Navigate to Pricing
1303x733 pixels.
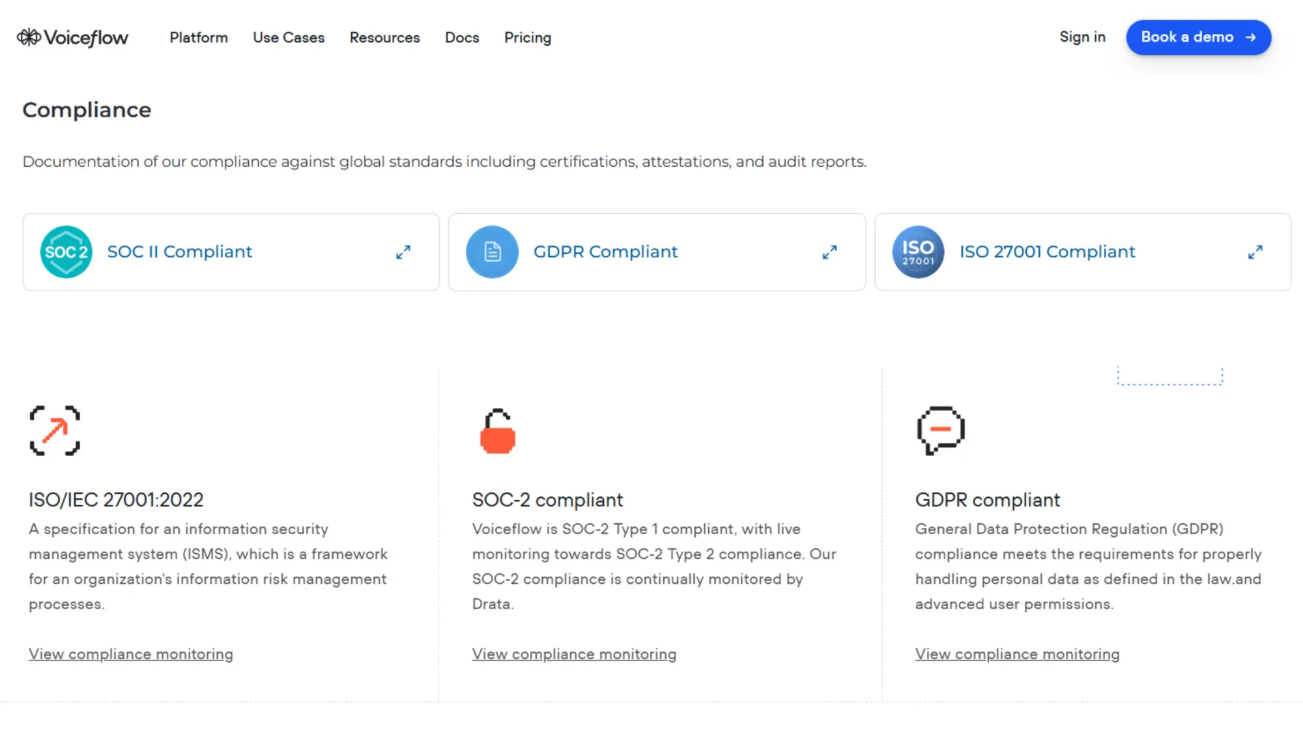tap(528, 38)
